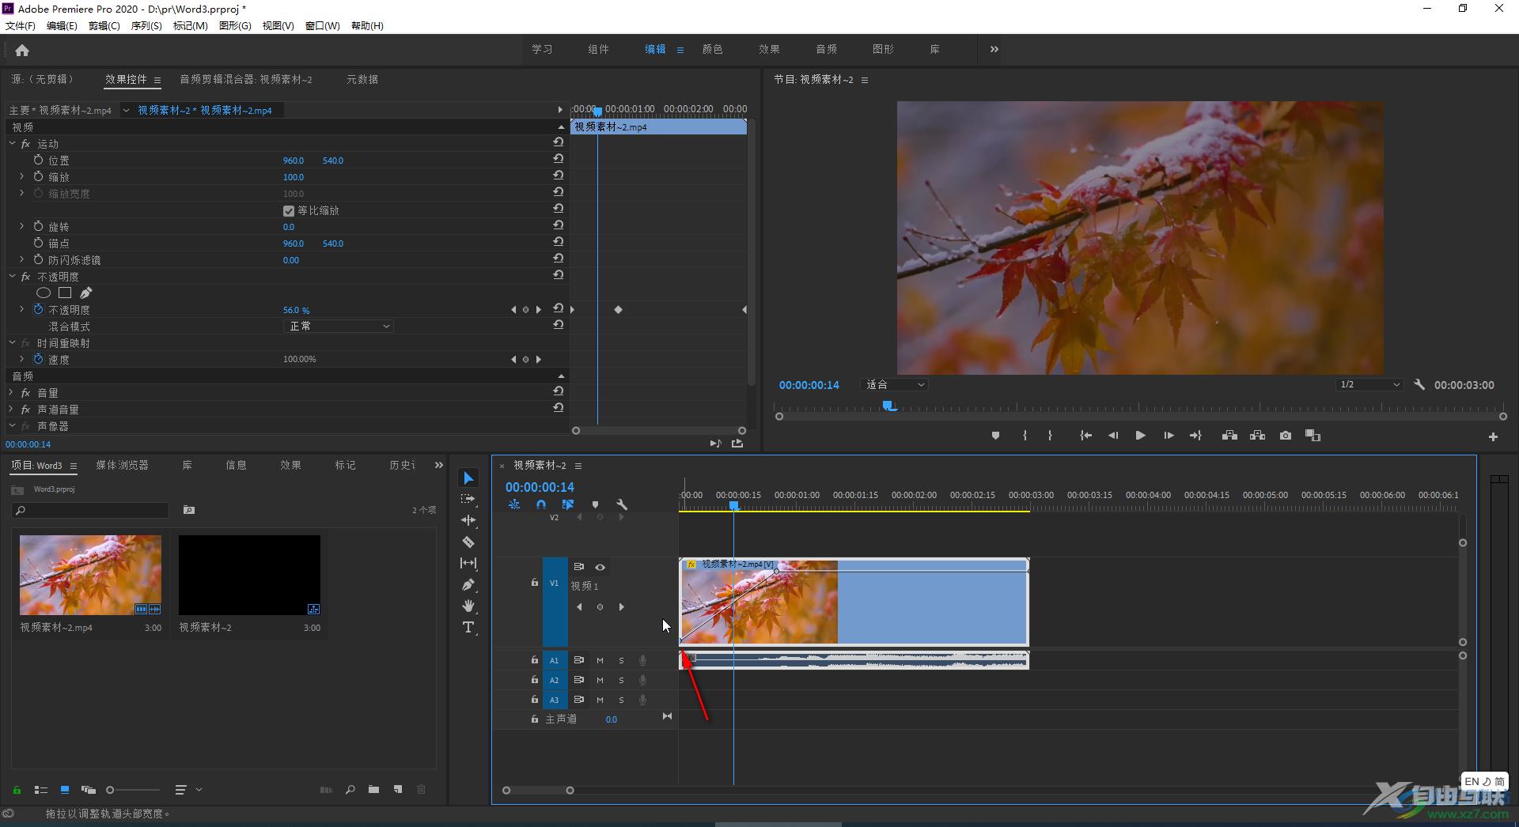Screen dimensions: 1519x827
Task: Open the 窗口(W) menu
Action: tap(323, 25)
